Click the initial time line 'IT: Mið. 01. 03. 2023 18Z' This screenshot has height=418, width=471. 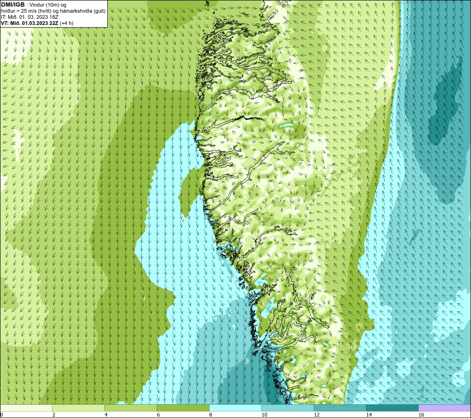click(x=29, y=17)
